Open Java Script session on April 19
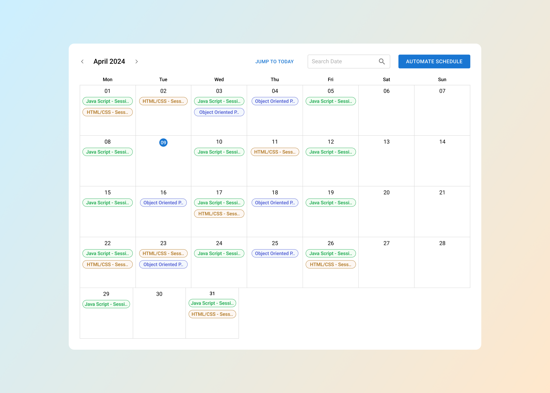The height and width of the screenshot is (393, 550). click(331, 203)
